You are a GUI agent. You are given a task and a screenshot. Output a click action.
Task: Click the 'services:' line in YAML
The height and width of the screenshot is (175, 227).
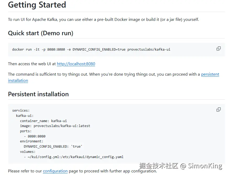click(21, 110)
